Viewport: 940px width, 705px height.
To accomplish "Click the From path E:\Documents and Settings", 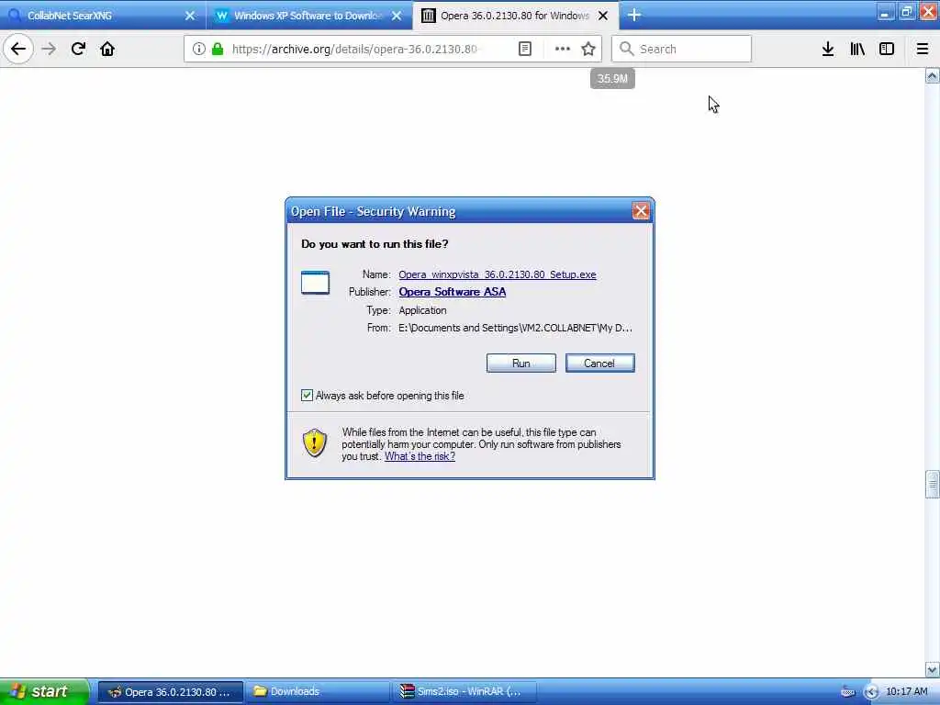I will 515,328.
